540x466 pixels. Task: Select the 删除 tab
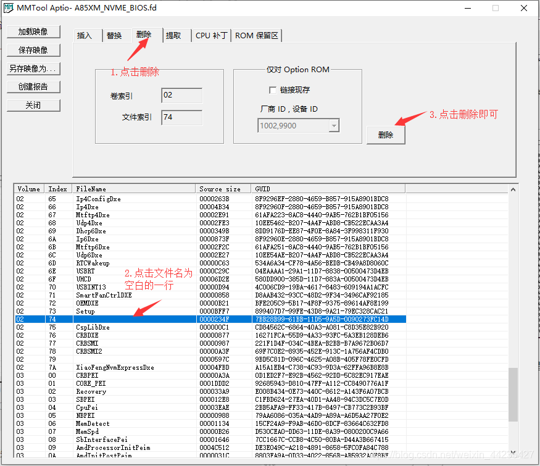click(147, 35)
